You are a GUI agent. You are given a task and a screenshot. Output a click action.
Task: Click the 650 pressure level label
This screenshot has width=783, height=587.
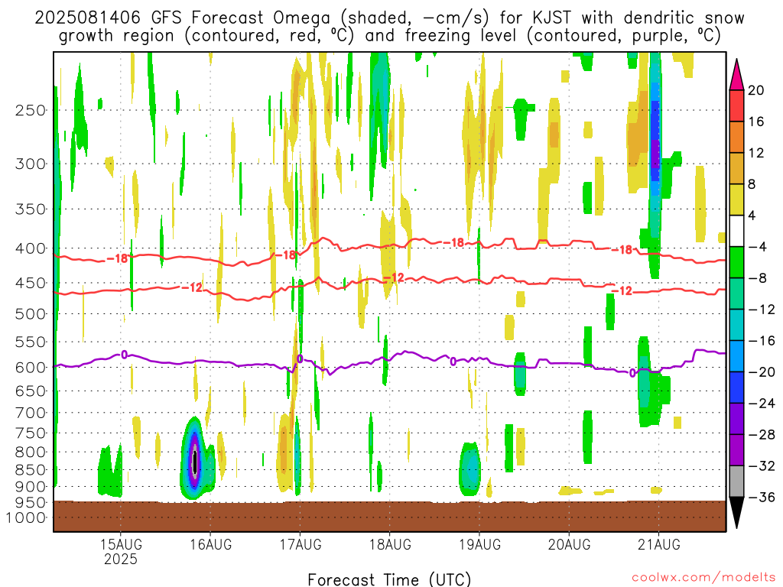point(31,391)
